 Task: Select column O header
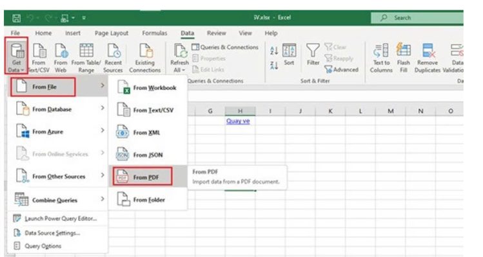pos(450,111)
